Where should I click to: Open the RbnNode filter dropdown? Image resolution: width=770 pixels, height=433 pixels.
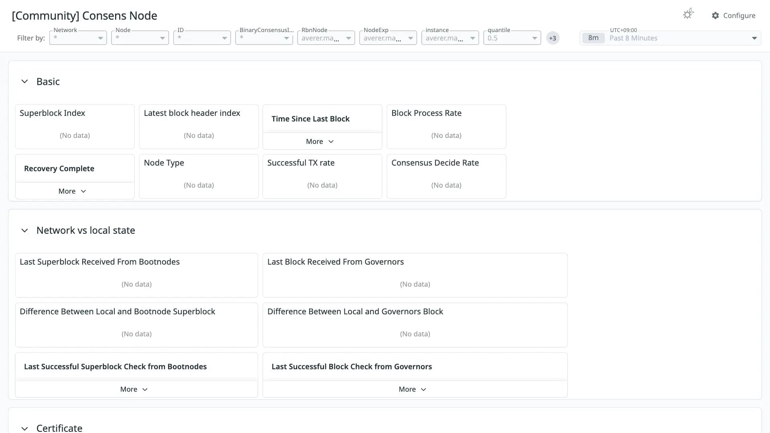pos(326,38)
